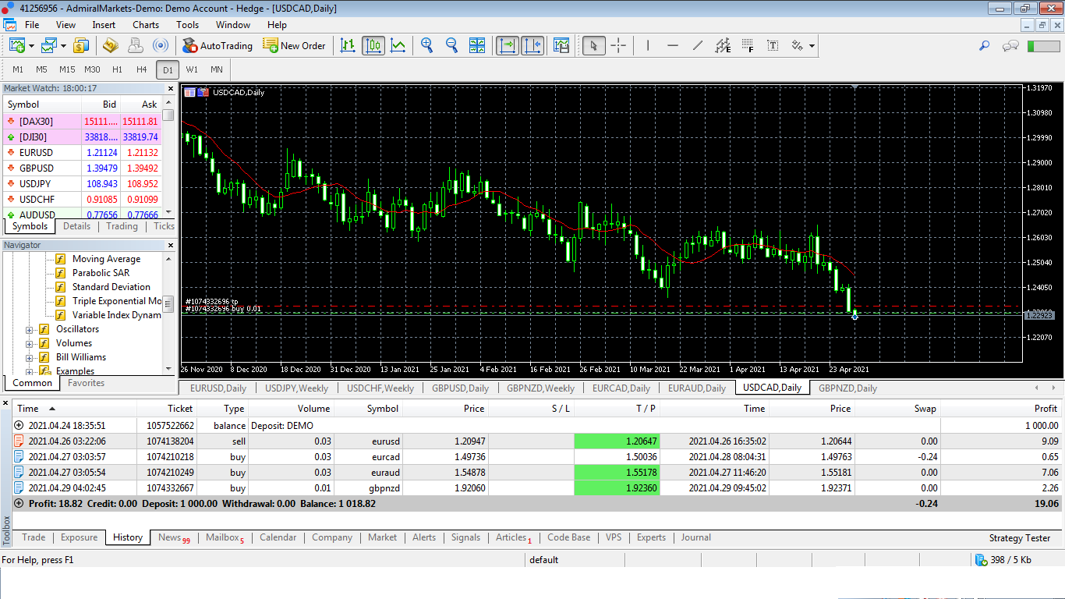
Task: Click the Navigator cloud icon
Action: (x=136, y=45)
